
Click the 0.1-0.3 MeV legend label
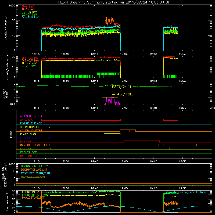[x=31, y=58]
